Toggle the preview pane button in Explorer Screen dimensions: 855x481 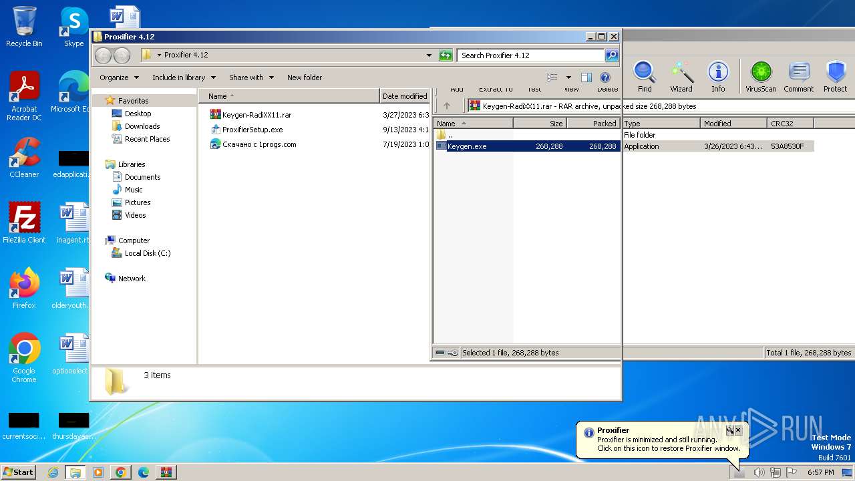click(586, 77)
